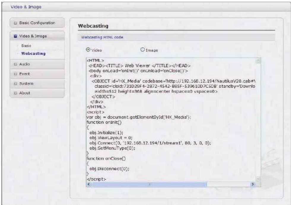The height and width of the screenshot is (205, 291).
Task: Collapse the Video & Image section icon
Action: click(x=16, y=36)
